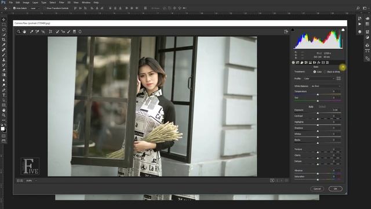Select the Photoshop Brush tool

point(3,55)
